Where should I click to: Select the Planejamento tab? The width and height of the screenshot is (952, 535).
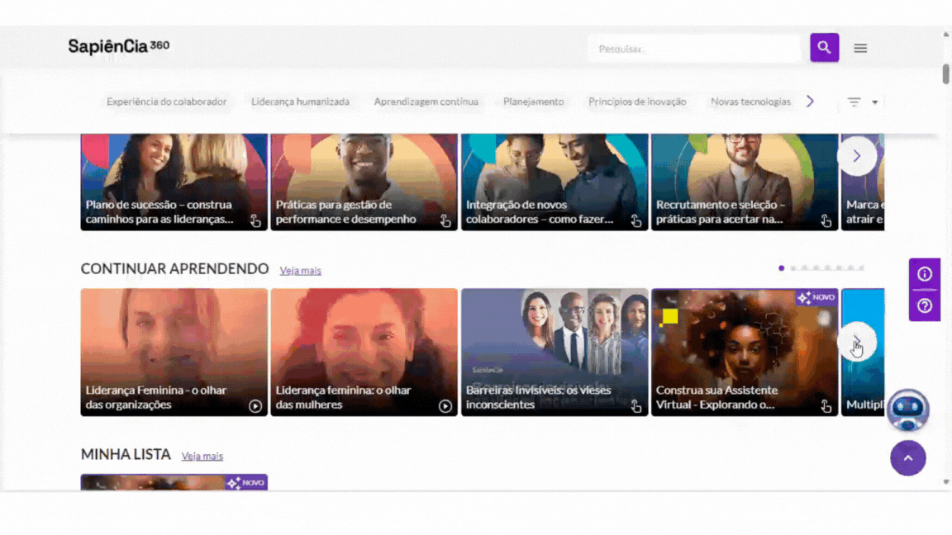pos(534,102)
